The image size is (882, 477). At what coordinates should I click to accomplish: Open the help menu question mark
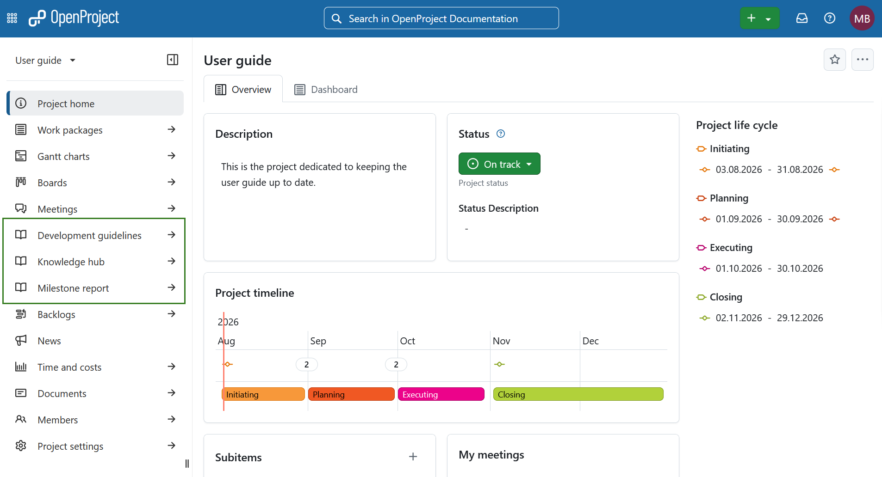click(830, 18)
